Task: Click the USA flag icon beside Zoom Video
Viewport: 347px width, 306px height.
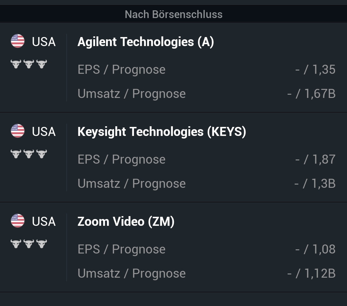Action: [x=18, y=221]
